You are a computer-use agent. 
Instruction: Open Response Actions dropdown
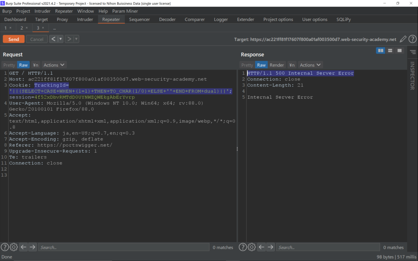pyautogui.click(x=310, y=65)
